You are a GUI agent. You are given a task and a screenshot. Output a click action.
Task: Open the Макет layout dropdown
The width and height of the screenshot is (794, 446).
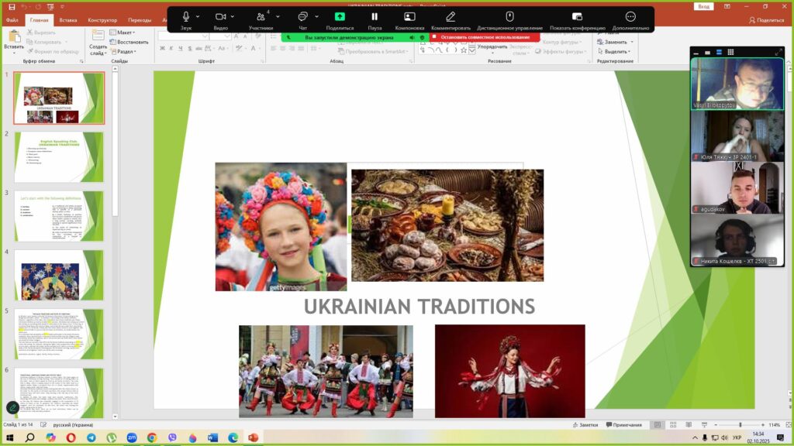coord(124,33)
